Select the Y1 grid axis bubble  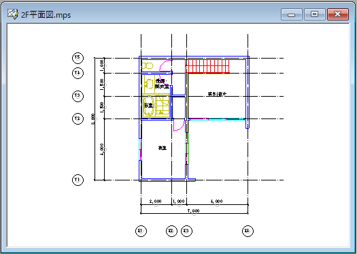[78, 180]
